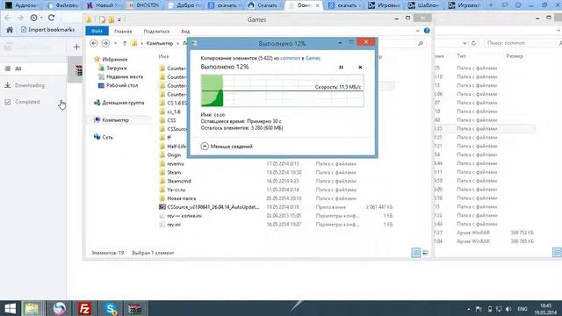Open recent locations dropdown in Games window

[x=115, y=43]
